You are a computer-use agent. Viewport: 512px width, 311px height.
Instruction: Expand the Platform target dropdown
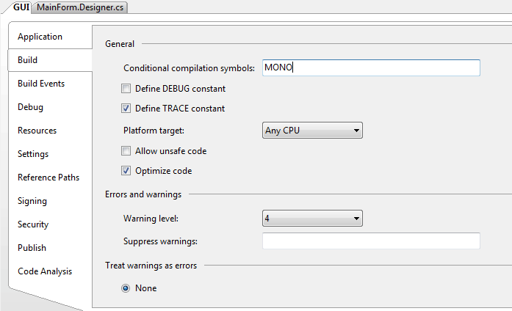(312, 131)
